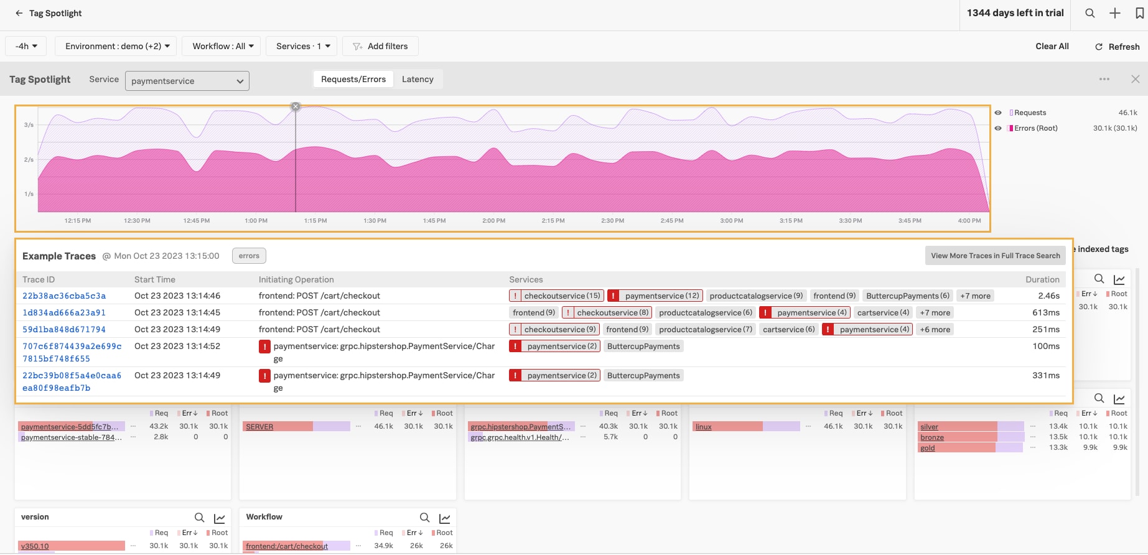1148x555 pixels.
Task: Open more options for linux row
Action: (x=808, y=426)
